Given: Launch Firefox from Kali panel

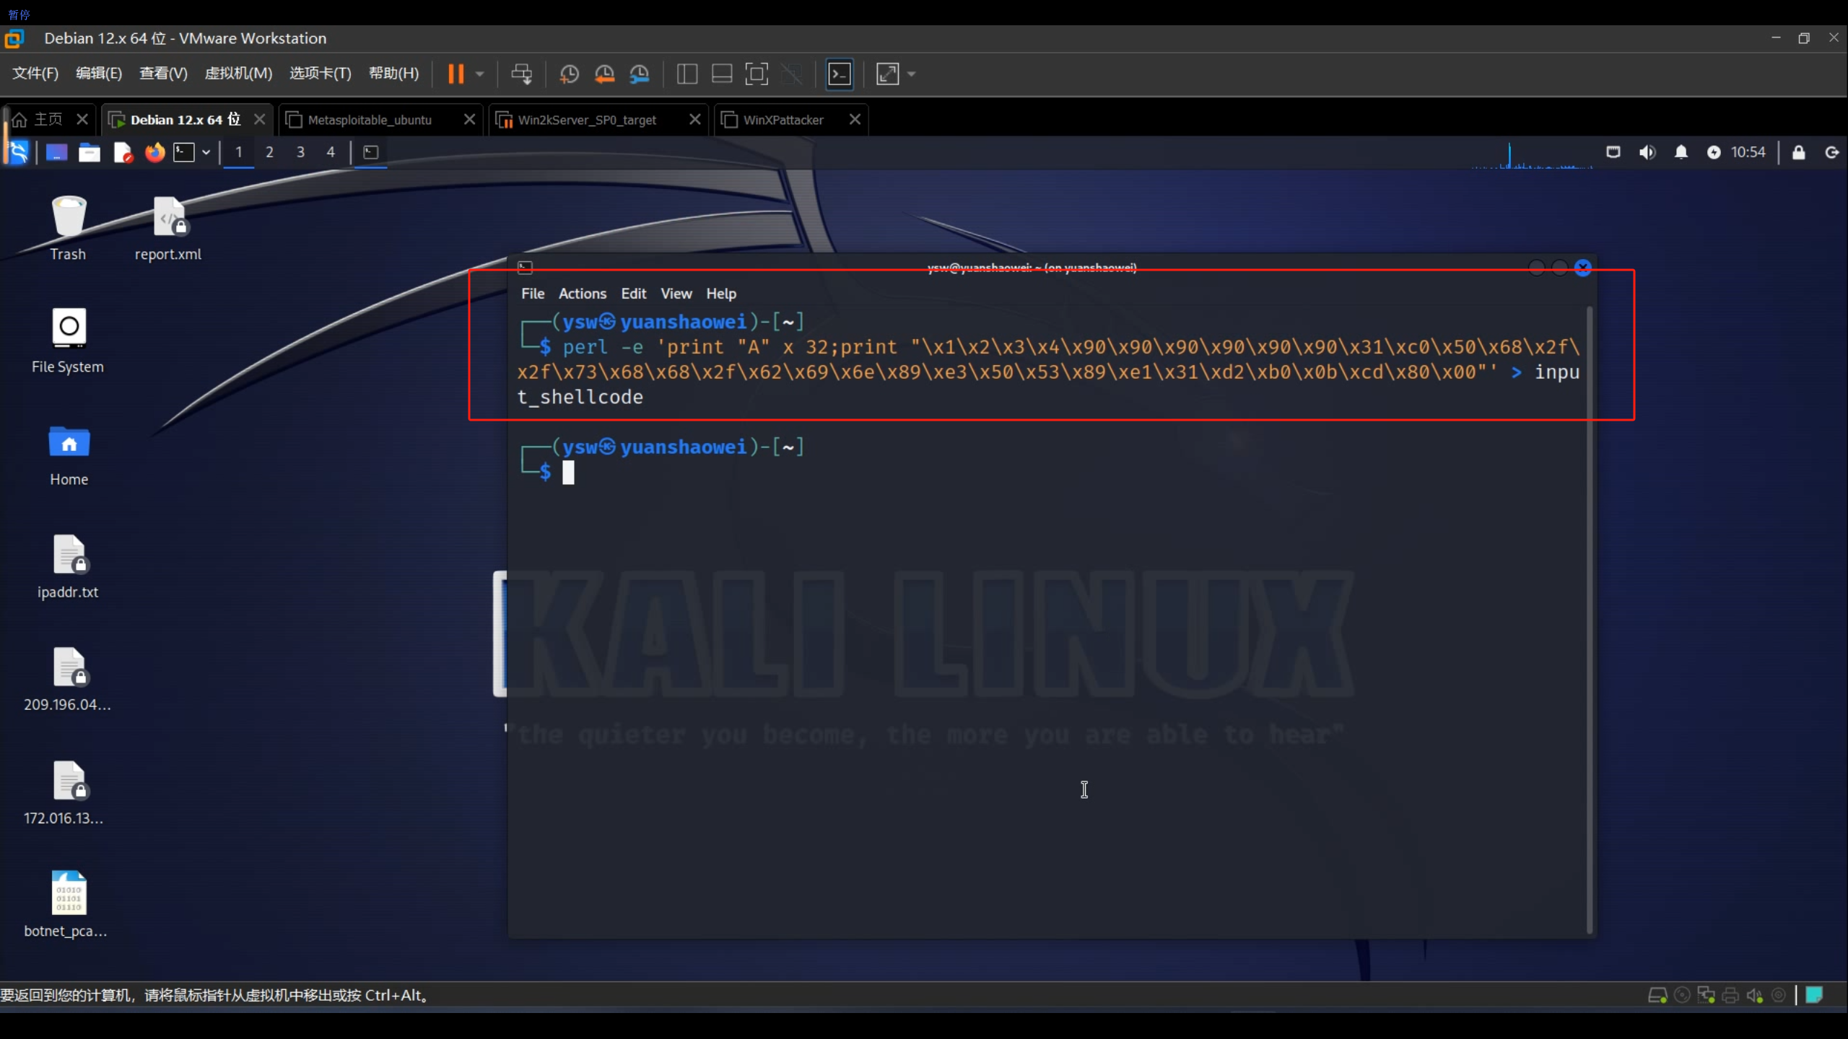Looking at the screenshot, I should click(x=154, y=152).
